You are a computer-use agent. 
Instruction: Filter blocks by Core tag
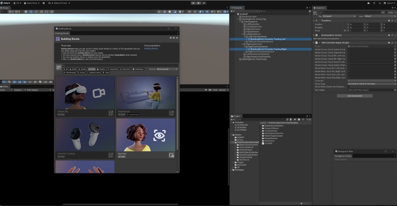(92, 69)
